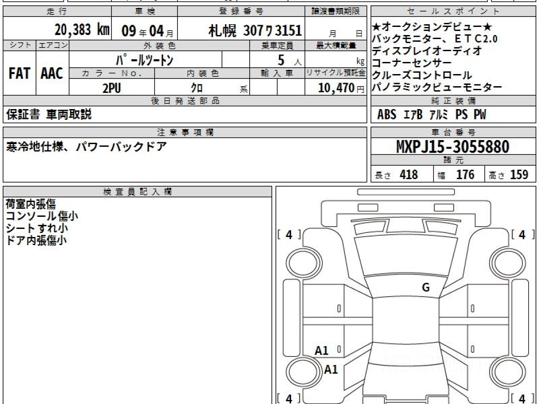This screenshot has height=404, width=539.
Task: Select the 保証書 車両取説 entry
Action: (x=49, y=115)
